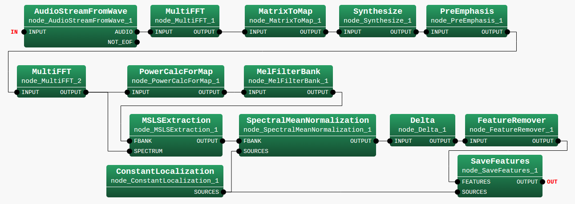This screenshot has width=575, height=204.
Task: Click the node_MultiFFT_1 name label
Action: (185, 21)
